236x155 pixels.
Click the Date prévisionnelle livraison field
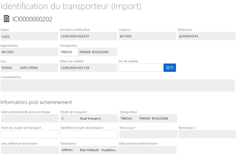(147, 150)
